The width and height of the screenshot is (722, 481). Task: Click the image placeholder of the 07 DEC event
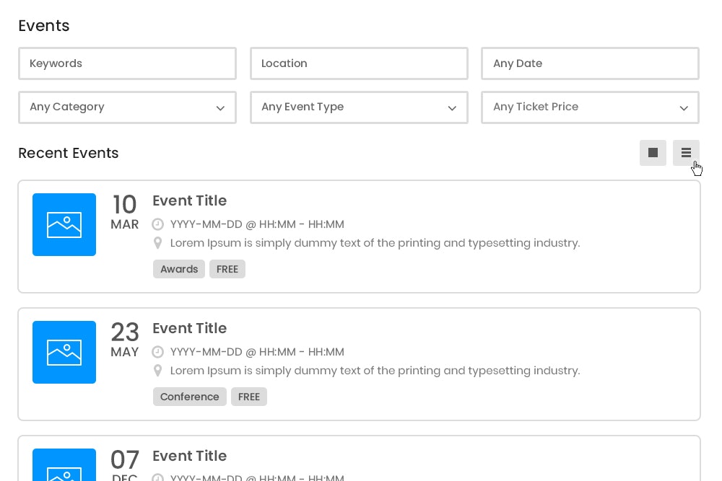point(64,469)
